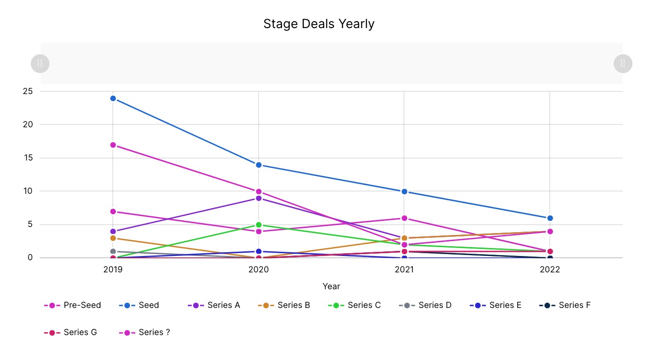Select Series B's 2019 data point
The image size is (663, 351).
(113, 238)
